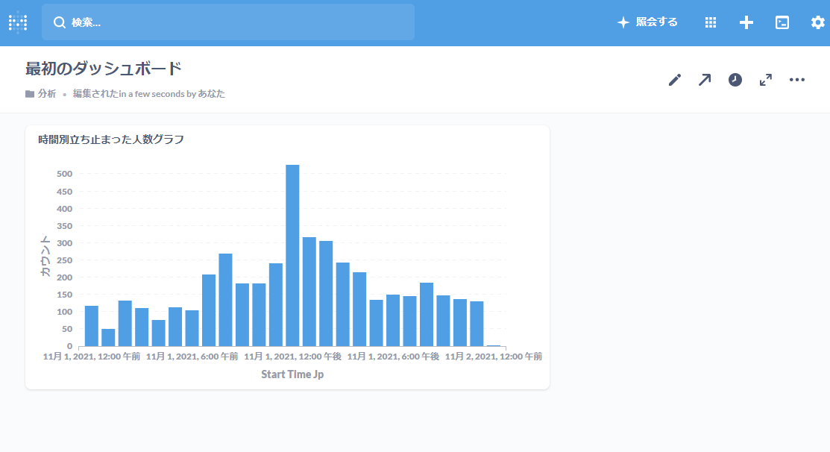Open the plus icon new item menu
Image resolution: width=830 pixels, height=452 pixels.
point(746,22)
